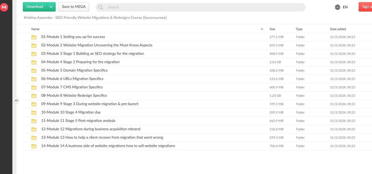Click folder icon of 01-Module 1 row

point(34,37)
